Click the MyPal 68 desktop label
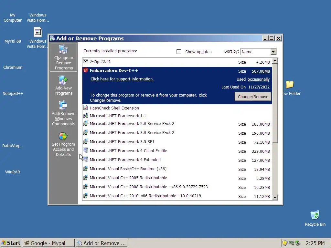Screen dimensions: 331x248 point(13,41)
